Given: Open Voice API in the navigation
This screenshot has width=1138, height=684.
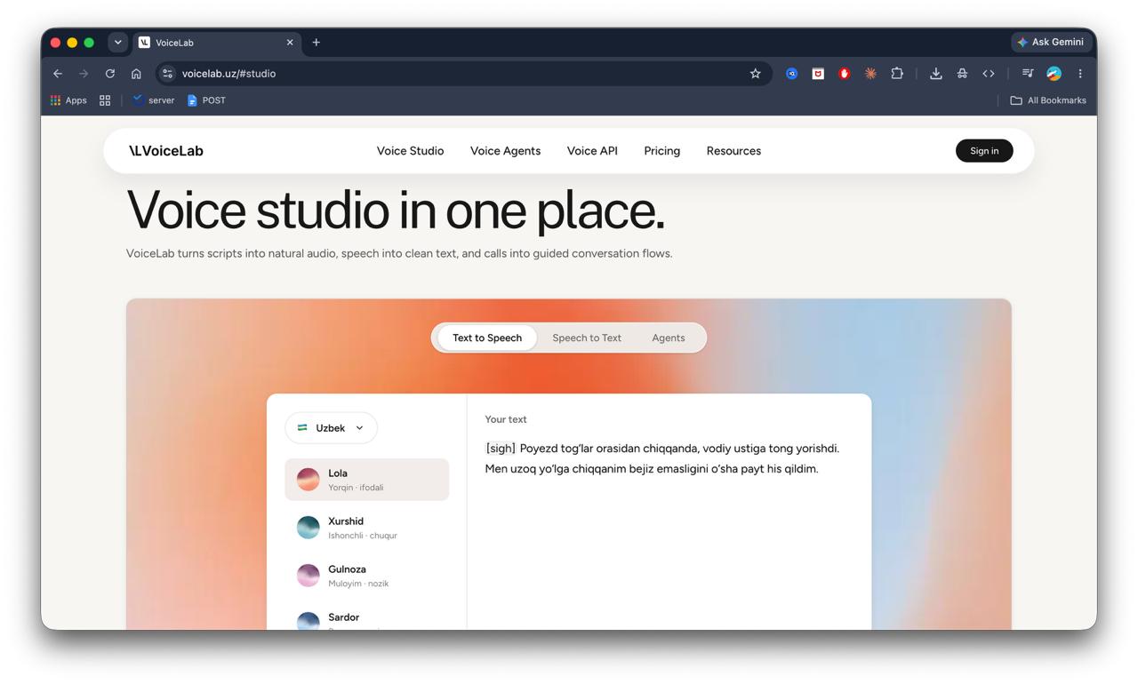Looking at the screenshot, I should click(592, 151).
